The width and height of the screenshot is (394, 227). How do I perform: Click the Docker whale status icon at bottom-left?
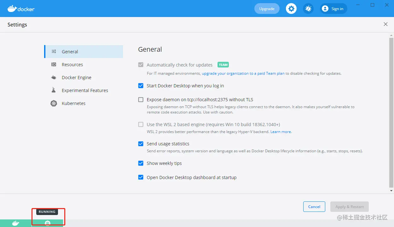(x=15, y=223)
